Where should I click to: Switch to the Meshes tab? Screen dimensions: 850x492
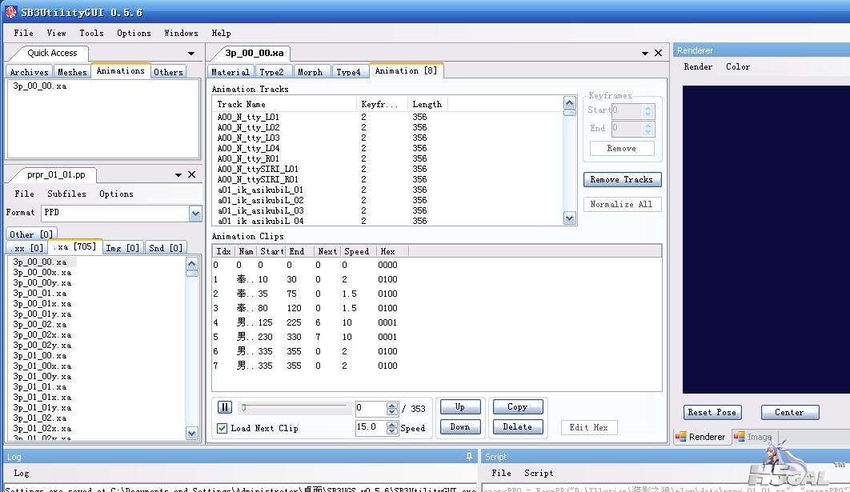click(71, 72)
